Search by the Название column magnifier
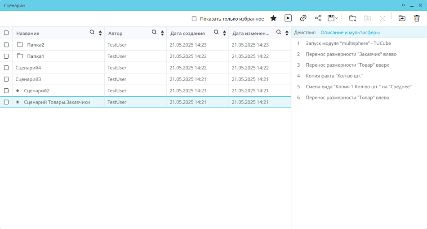 [x=92, y=33]
